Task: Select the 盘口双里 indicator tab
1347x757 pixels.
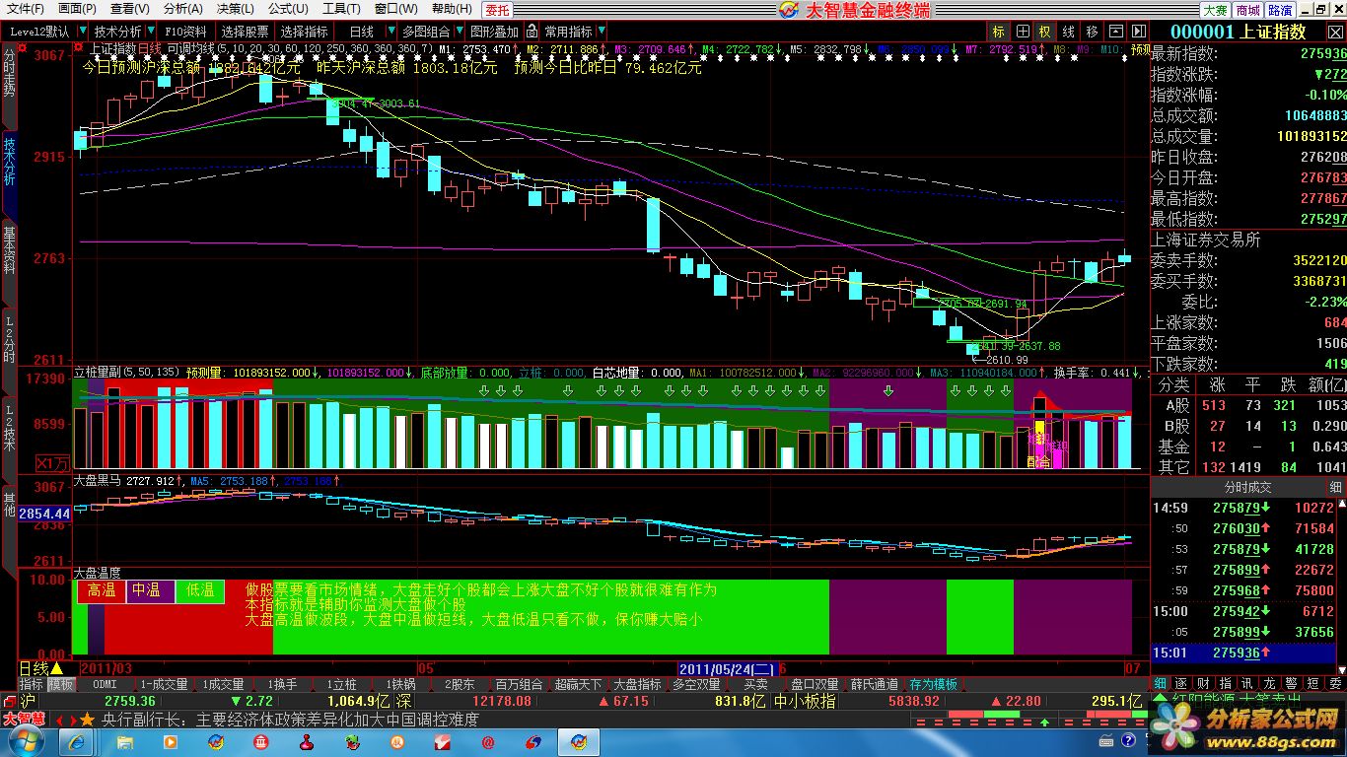Action: 815,684
